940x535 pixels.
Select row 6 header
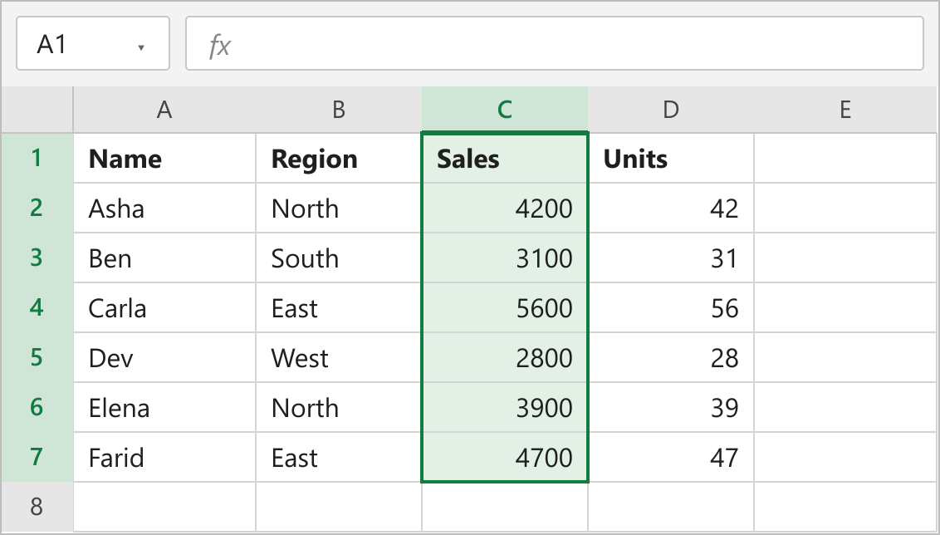(37, 406)
